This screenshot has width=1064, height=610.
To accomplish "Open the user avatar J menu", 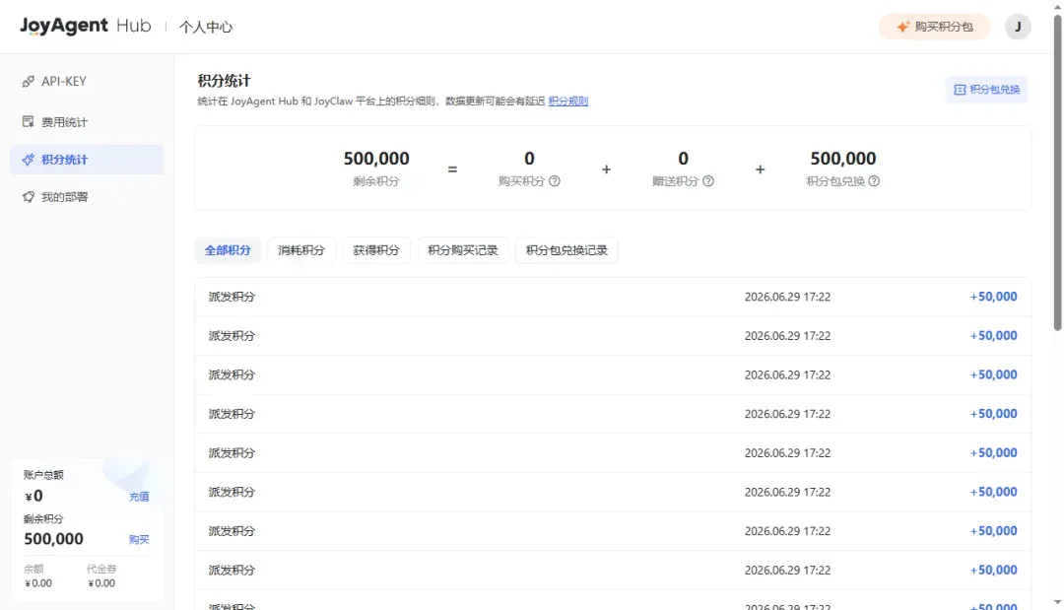I will click(x=1017, y=27).
